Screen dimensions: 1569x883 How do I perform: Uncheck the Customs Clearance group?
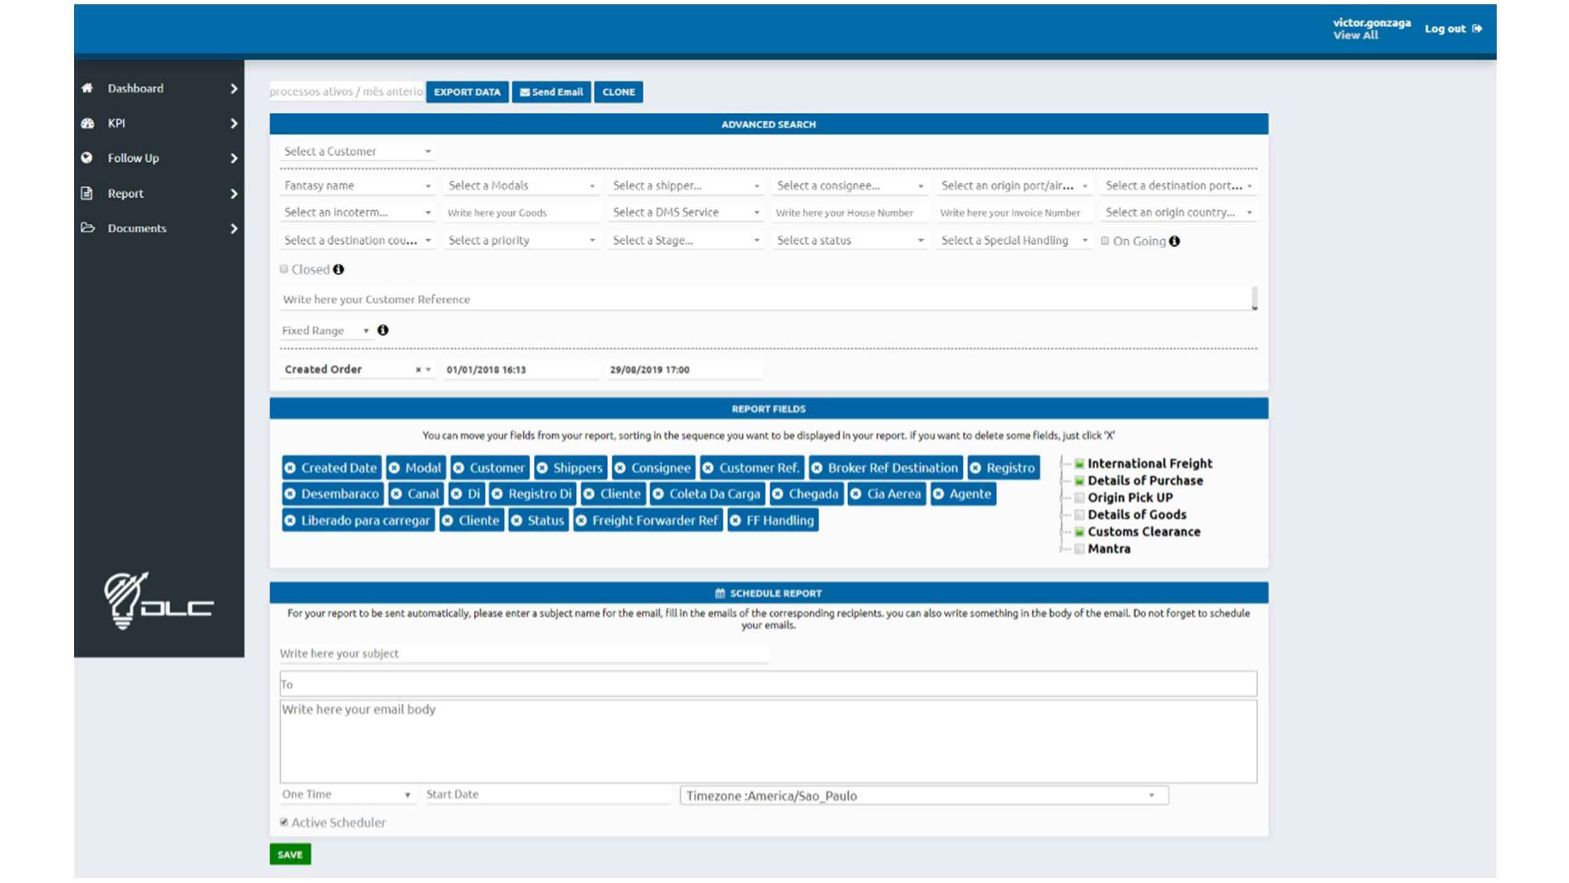tap(1079, 532)
